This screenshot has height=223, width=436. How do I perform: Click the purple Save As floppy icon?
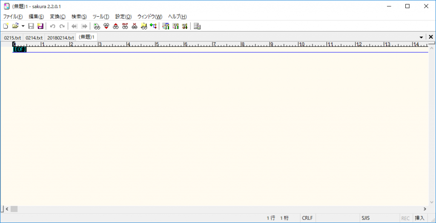click(40, 26)
